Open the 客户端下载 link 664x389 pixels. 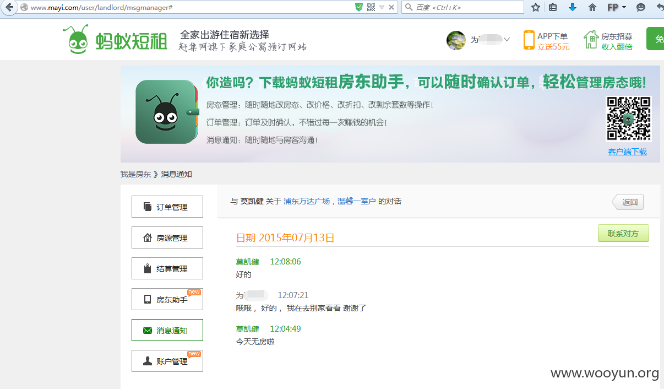[627, 152]
